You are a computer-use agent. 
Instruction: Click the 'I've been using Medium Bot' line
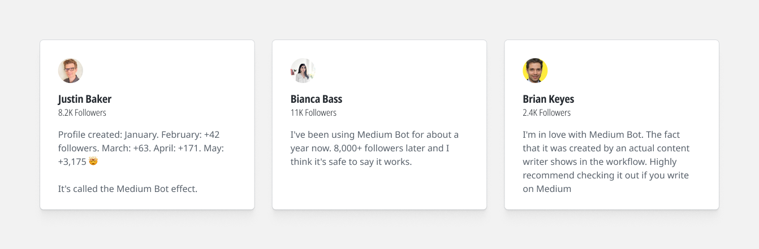point(374,135)
